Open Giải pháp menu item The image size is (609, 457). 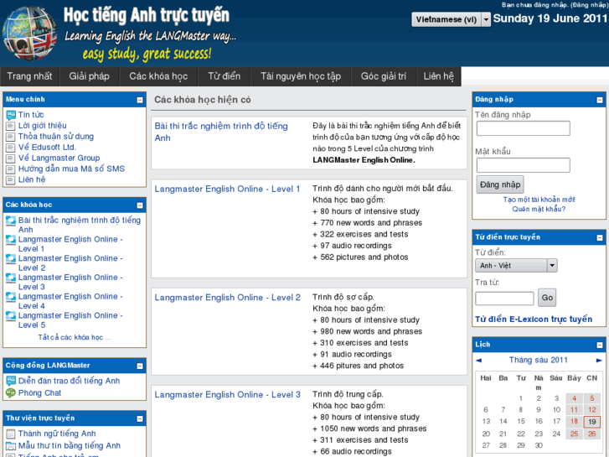click(x=89, y=76)
